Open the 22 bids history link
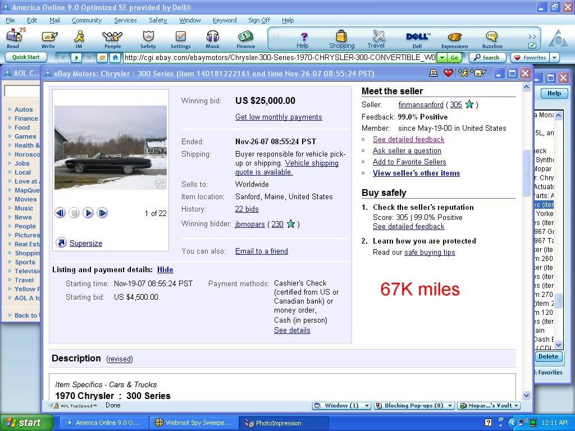 [x=247, y=209]
